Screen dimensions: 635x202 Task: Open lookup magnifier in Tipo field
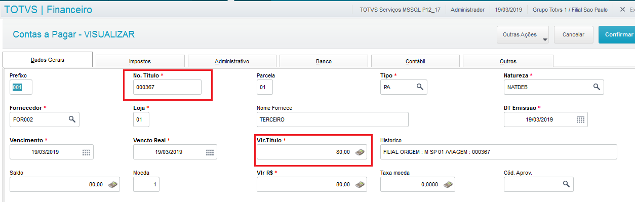(x=420, y=87)
